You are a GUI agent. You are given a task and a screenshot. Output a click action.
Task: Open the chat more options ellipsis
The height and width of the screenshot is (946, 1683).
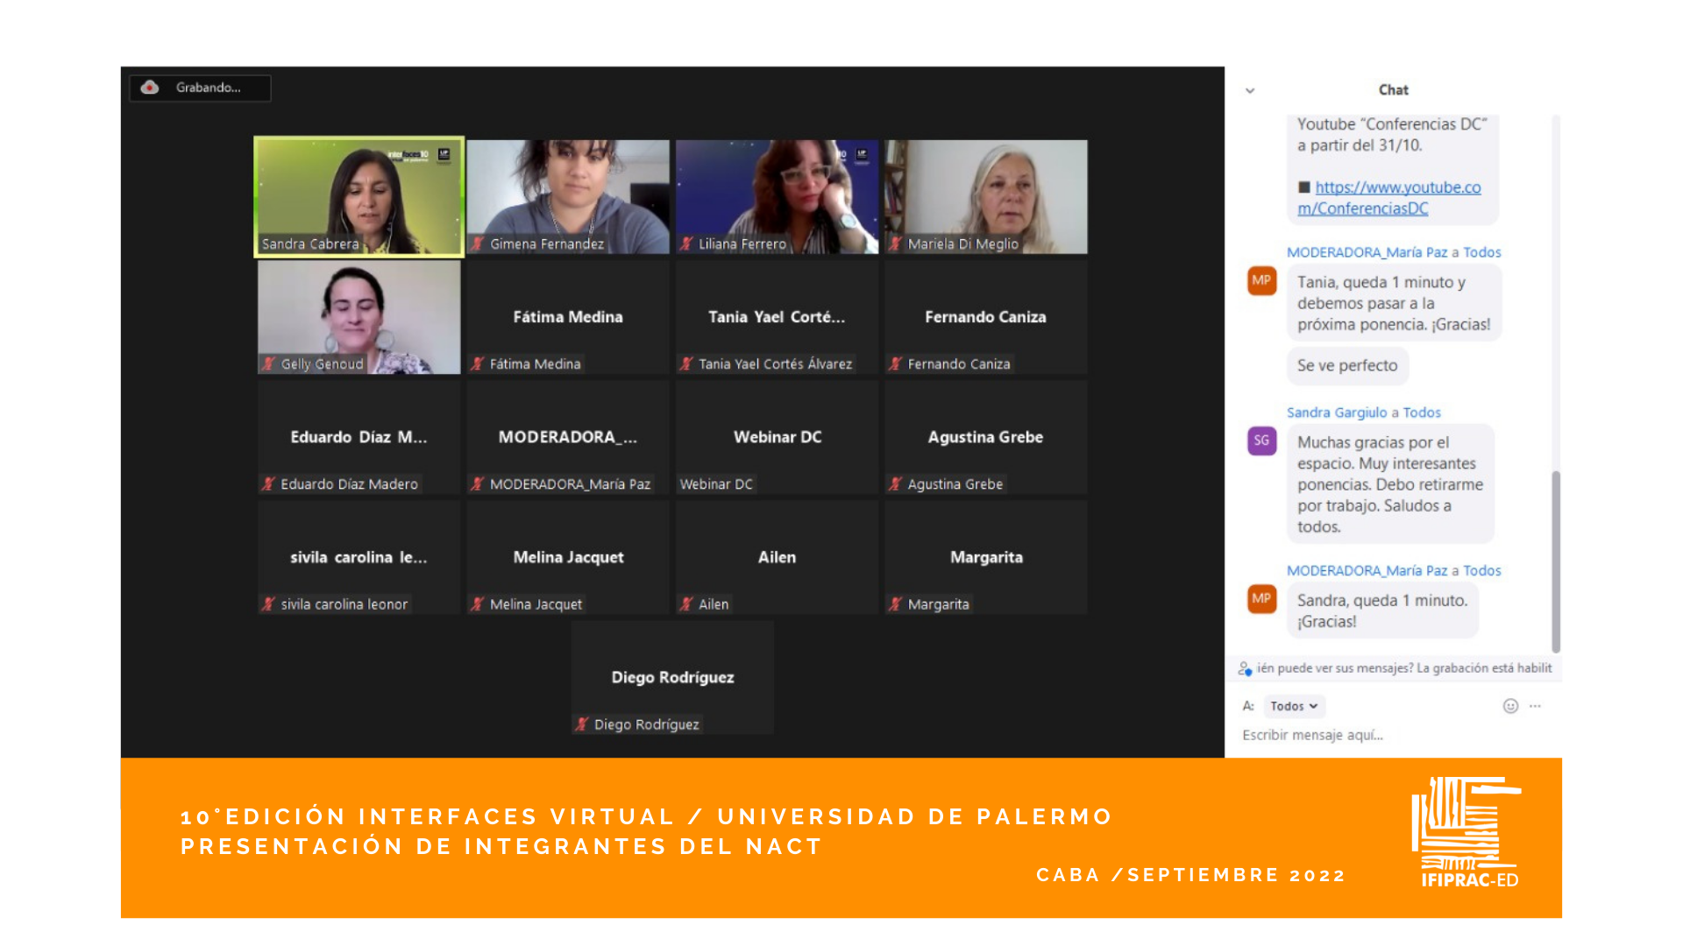click(1535, 706)
